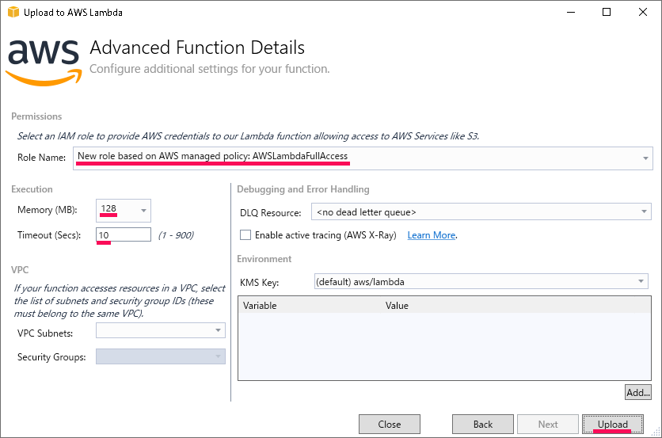The width and height of the screenshot is (662, 438).
Task: Click the 'Debugging and Error Handling' label
Action: [303, 189]
